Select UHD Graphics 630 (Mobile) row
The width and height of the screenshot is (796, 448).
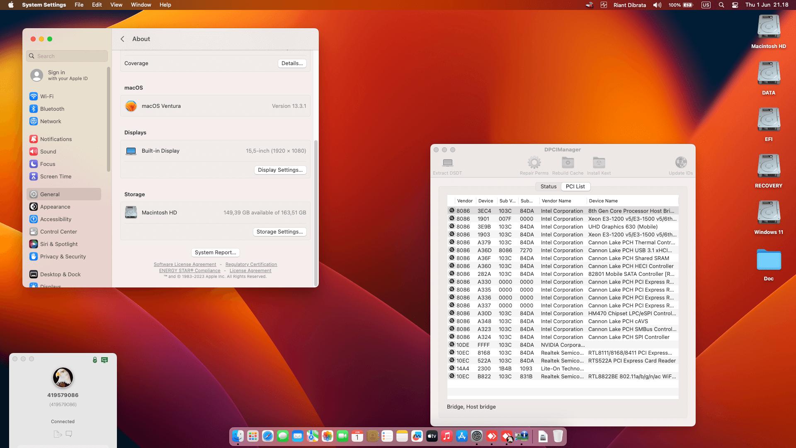(x=563, y=227)
